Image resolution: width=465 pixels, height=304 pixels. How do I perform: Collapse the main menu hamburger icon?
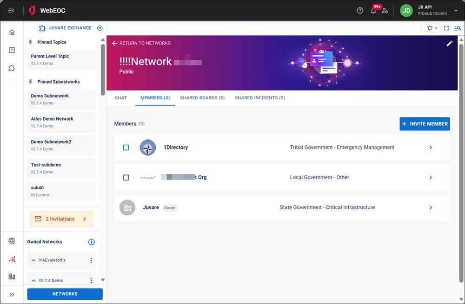[11, 11]
